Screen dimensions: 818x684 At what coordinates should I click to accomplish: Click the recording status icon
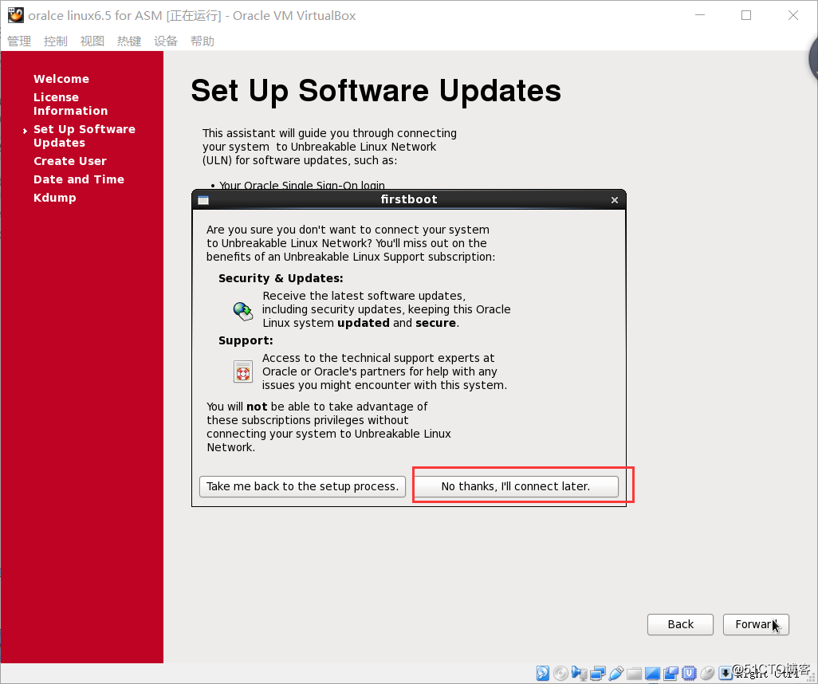671,673
